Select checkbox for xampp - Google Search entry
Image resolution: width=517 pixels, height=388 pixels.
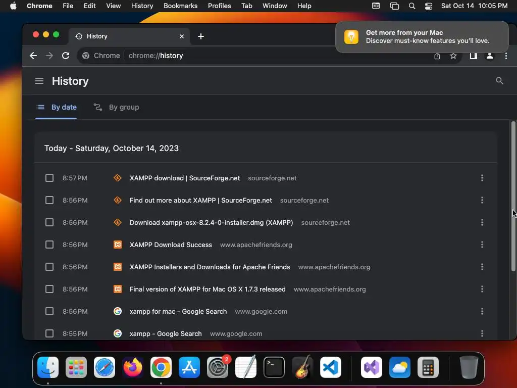[49, 333]
